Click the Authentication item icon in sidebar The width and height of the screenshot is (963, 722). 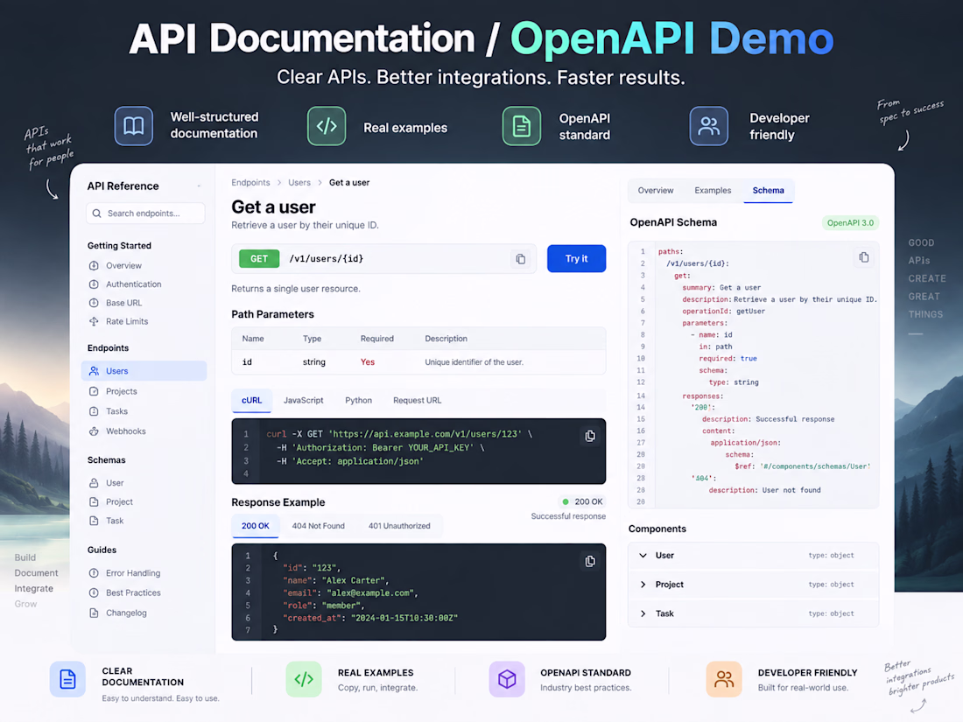(x=94, y=284)
